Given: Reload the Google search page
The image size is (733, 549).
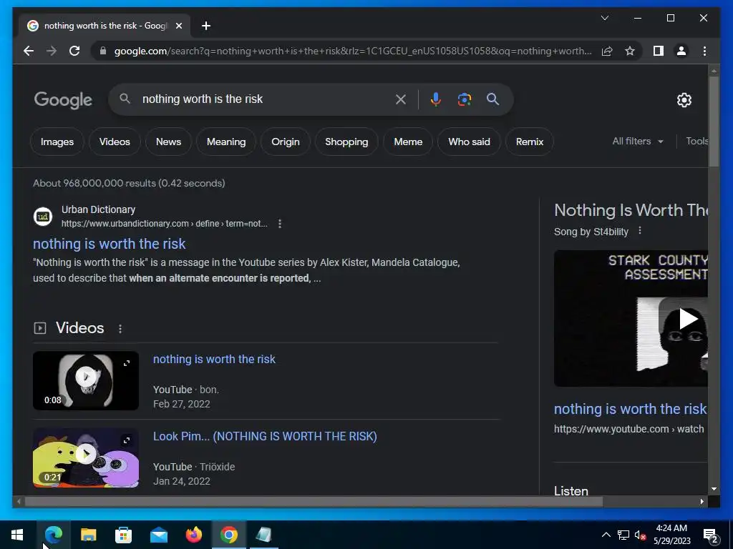Looking at the screenshot, I should point(74,51).
